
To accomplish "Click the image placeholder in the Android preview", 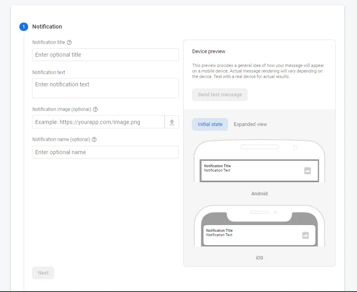I will tap(308, 170).
